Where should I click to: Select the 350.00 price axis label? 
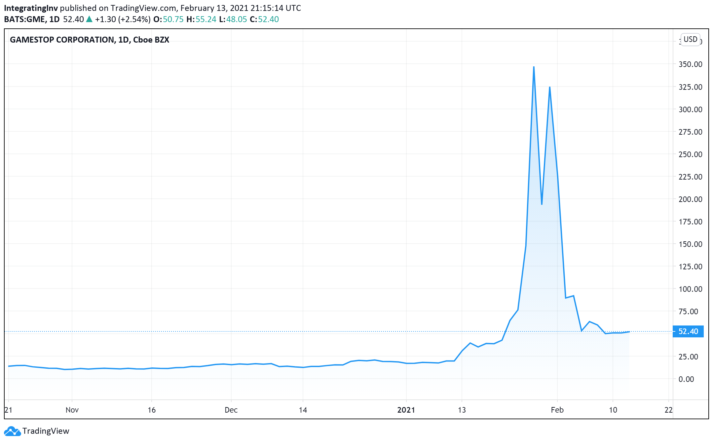pos(690,64)
